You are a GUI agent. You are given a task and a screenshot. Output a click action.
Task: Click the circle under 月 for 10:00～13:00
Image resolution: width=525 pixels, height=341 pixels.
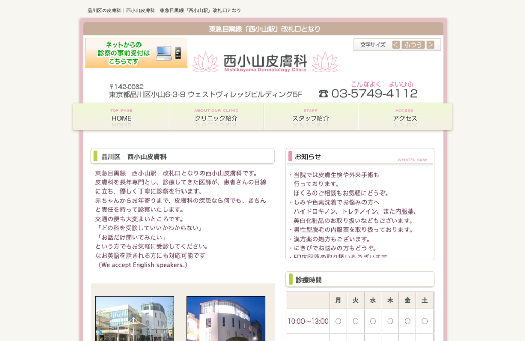pos(338,321)
